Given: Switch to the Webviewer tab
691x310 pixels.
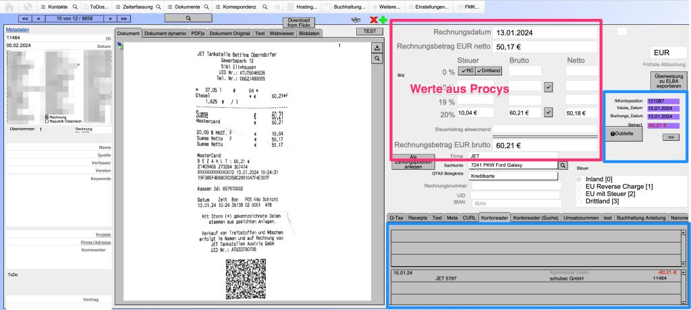Looking at the screenshot, I should coord(281,34).
